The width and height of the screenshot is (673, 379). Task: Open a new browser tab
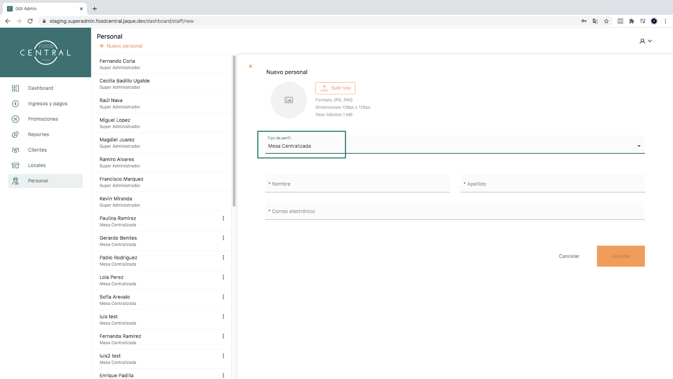95,8
